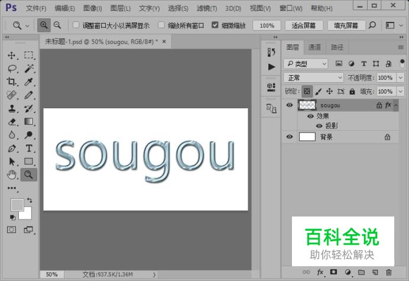409x281 pixels.
Task: Open the background color swatch
Action: (27, 215)
